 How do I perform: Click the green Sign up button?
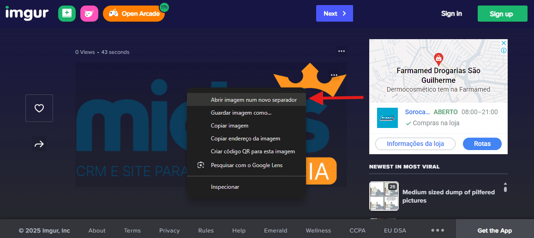tap(502, 14)
